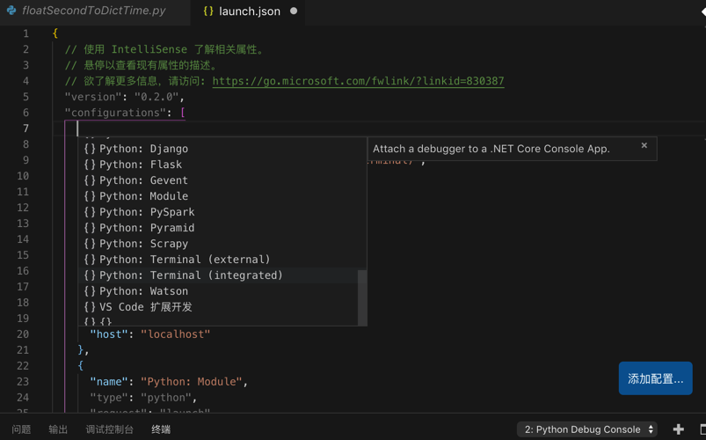Click the new terminal plus icon
Viewport: 706px width, 440px height.
tap(678, 429)
